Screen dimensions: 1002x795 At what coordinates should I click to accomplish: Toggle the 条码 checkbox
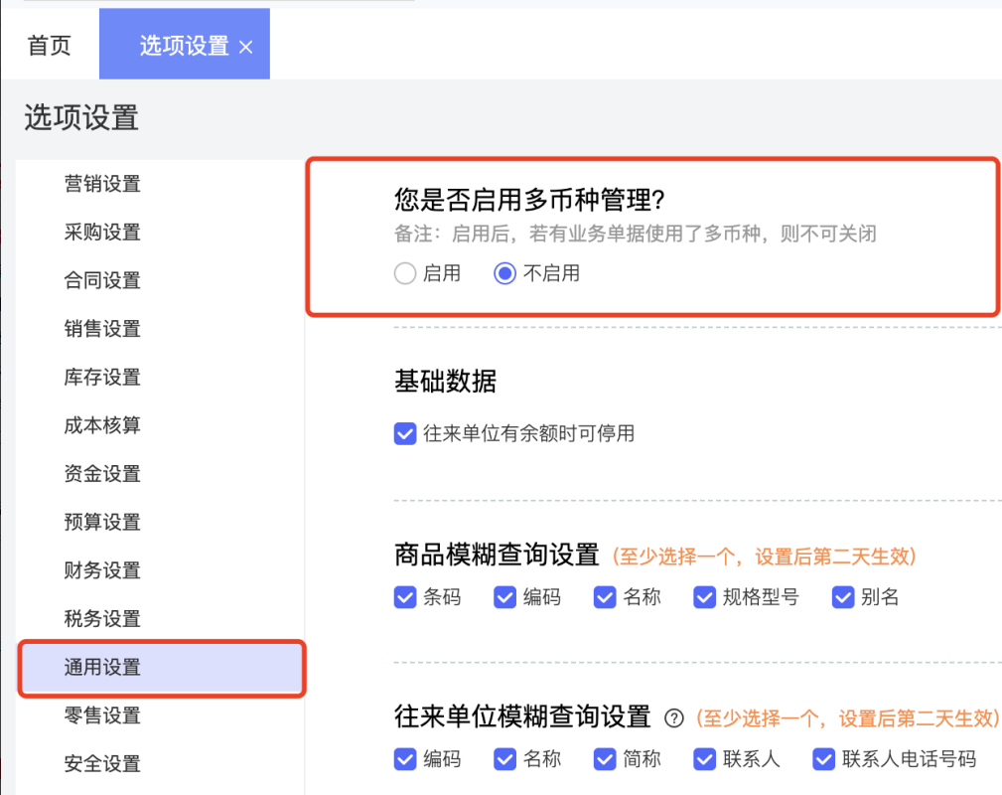click(x=405, y=597)
